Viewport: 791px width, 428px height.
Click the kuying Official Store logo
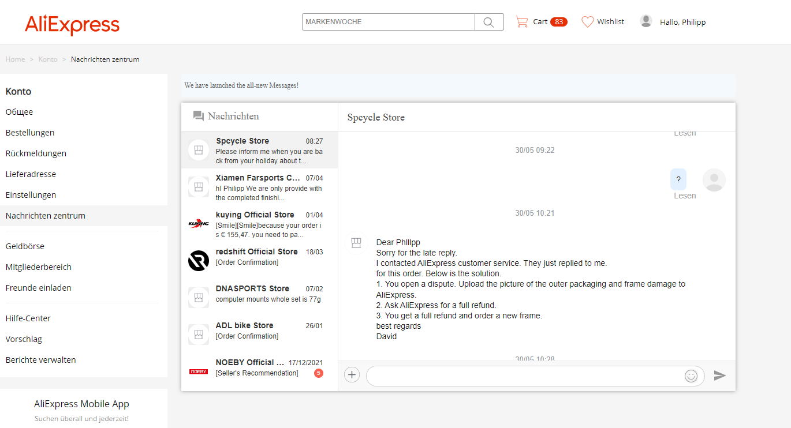tap(199, 224)
